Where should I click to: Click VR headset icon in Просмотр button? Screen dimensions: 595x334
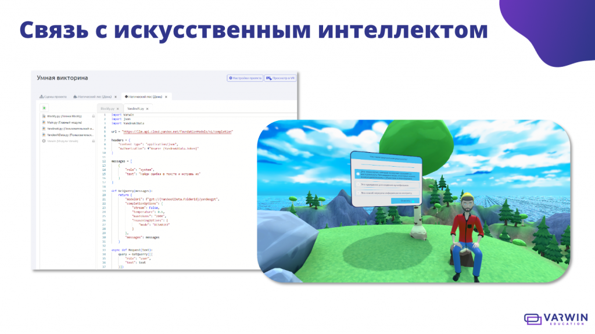268,78
